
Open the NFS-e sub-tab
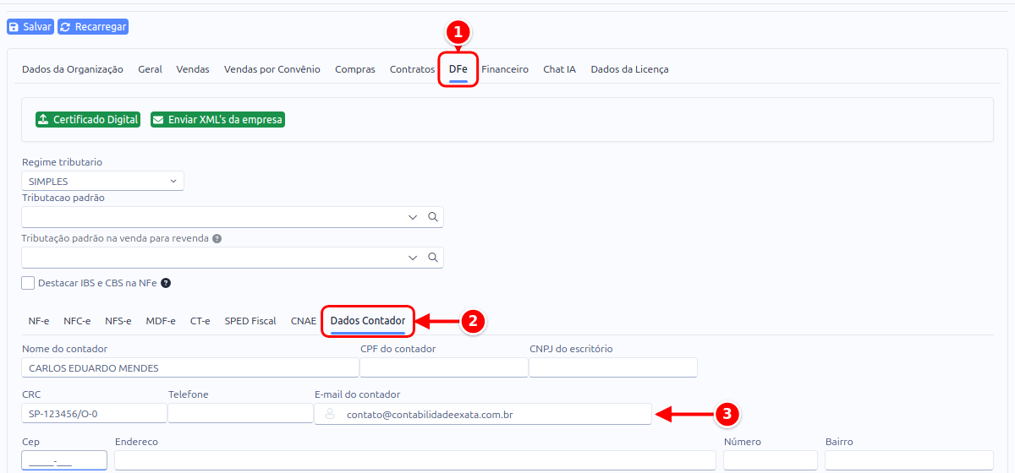point(118,321)
